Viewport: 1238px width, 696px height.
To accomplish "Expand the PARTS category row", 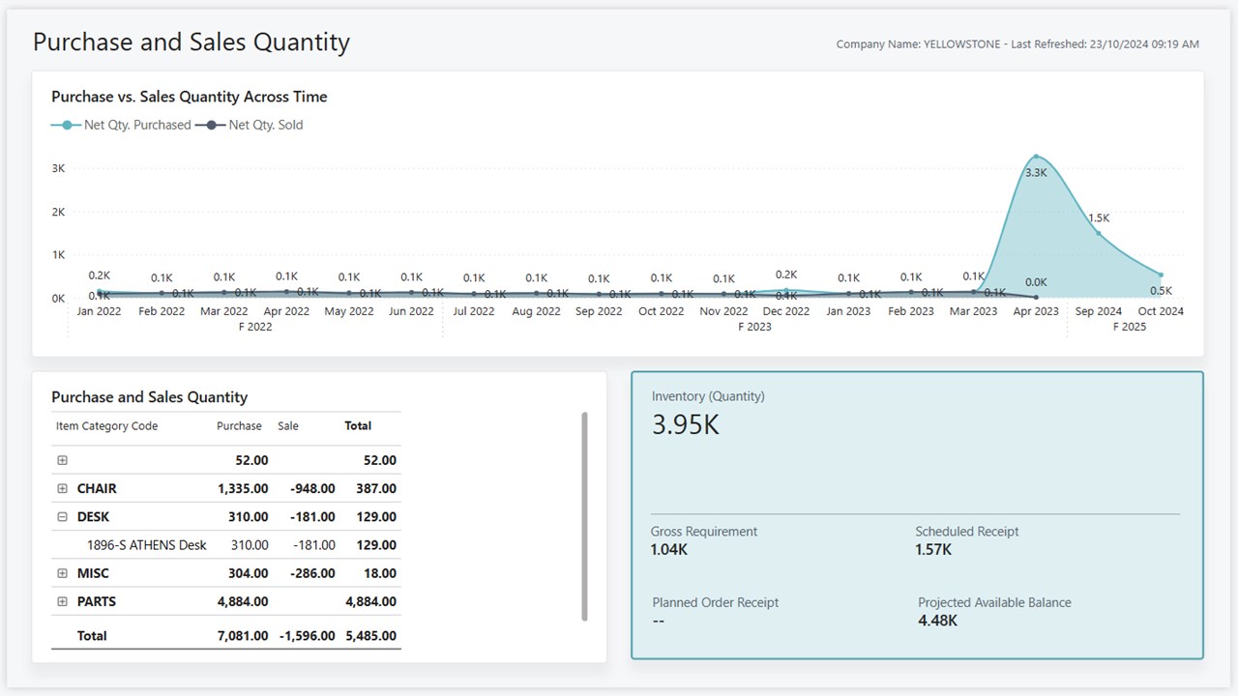I will click(63, 601).
